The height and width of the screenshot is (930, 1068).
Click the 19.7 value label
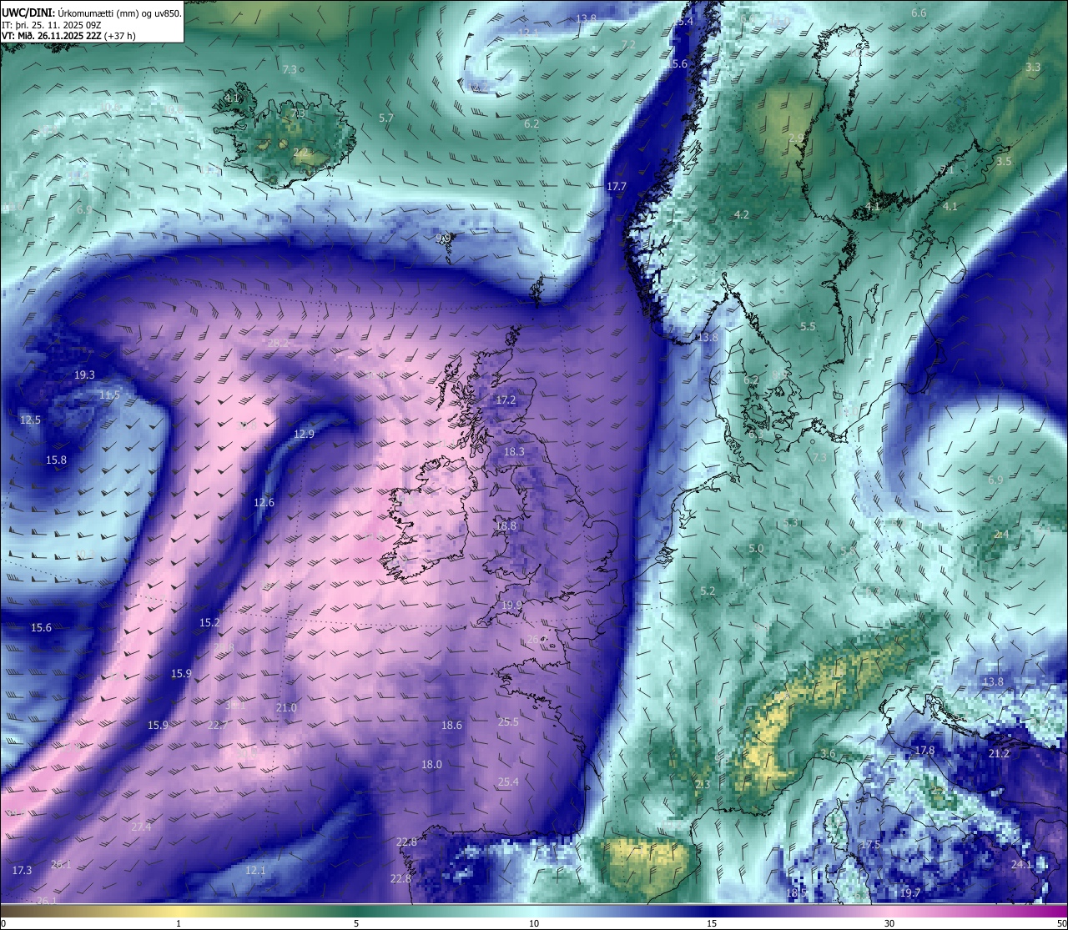pyautogui.click(x=910, y=893)
